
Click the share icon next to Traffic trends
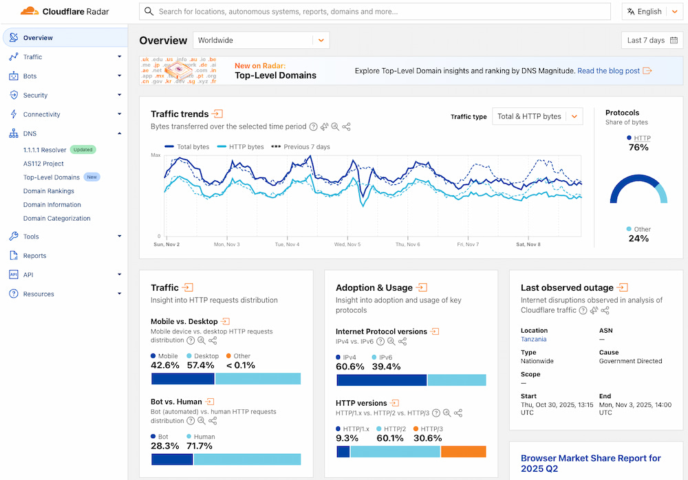coord(346,127)
